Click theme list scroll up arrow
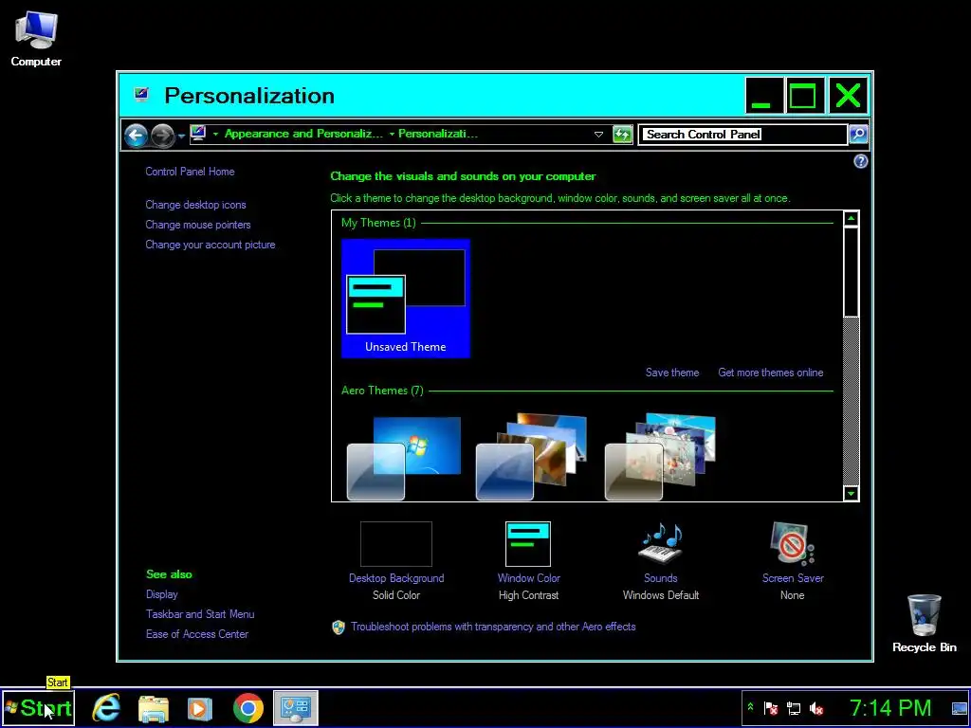Viewport: 971px width, 728px height. pyautogui.click(x=851, y=219)
